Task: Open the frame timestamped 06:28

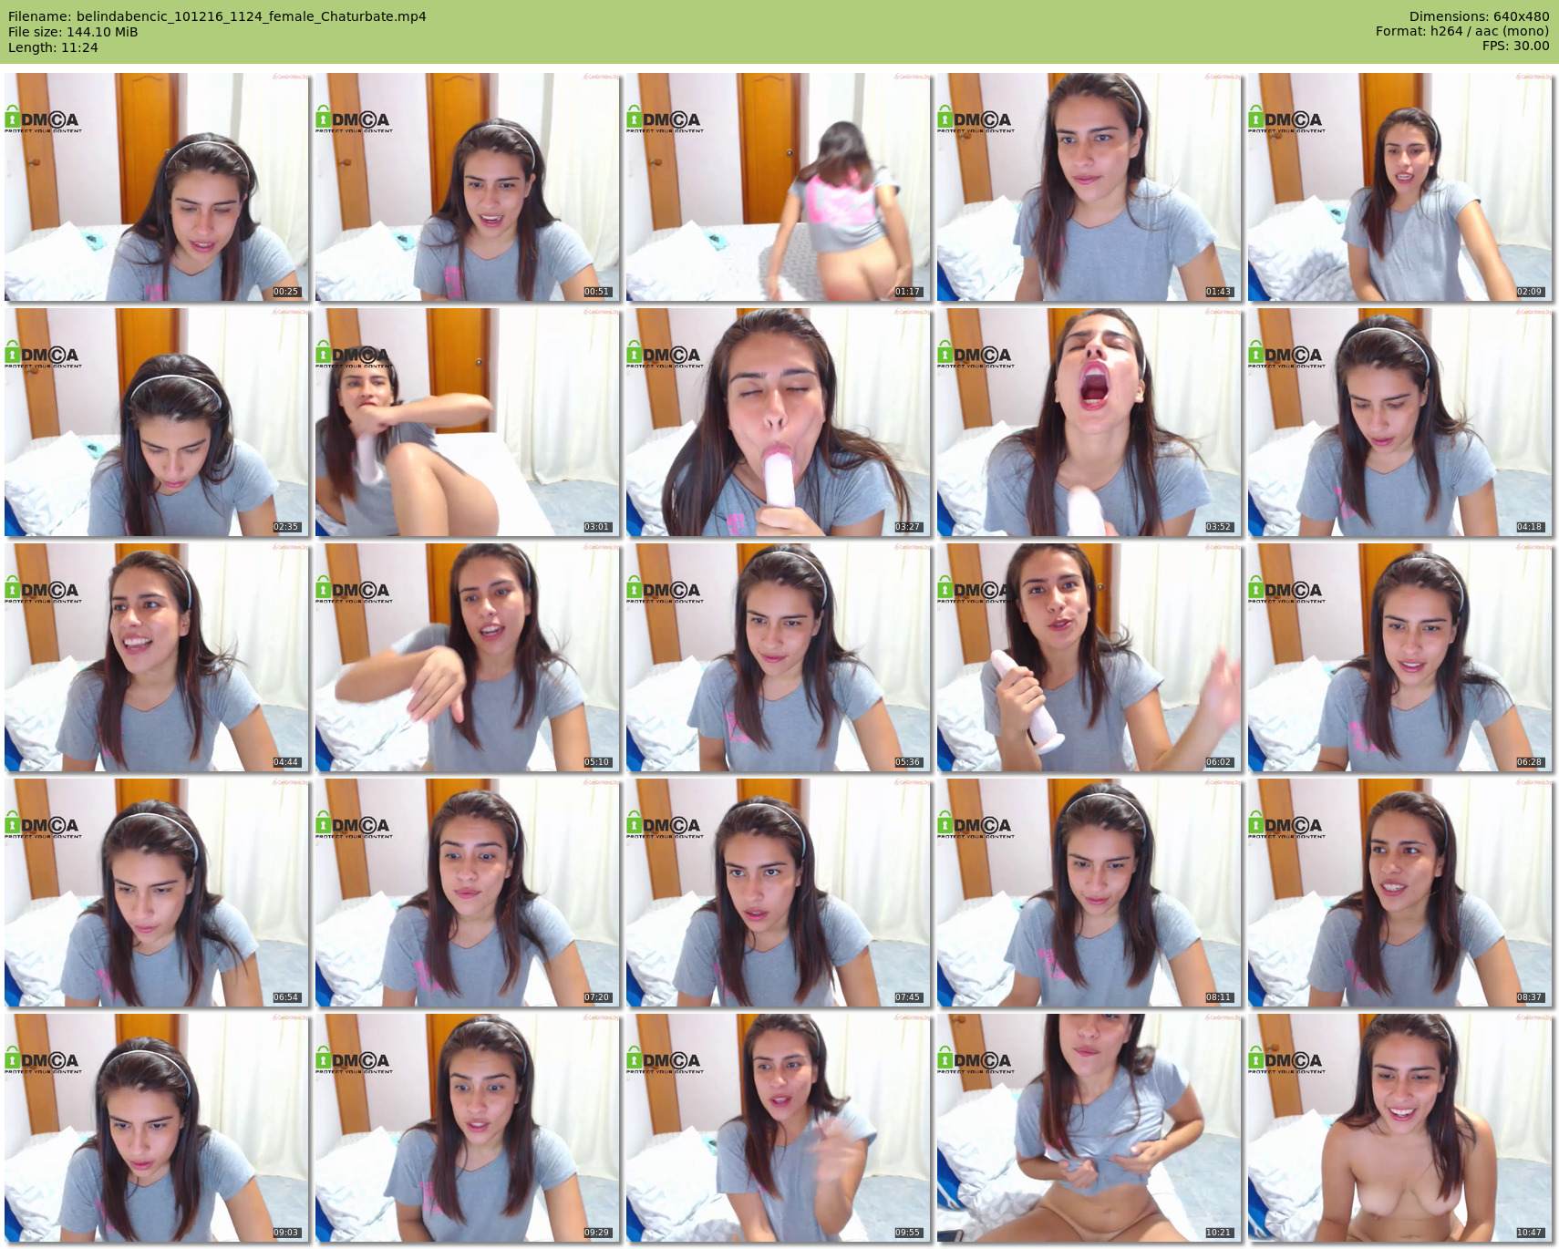Action: coord(1399,657)
